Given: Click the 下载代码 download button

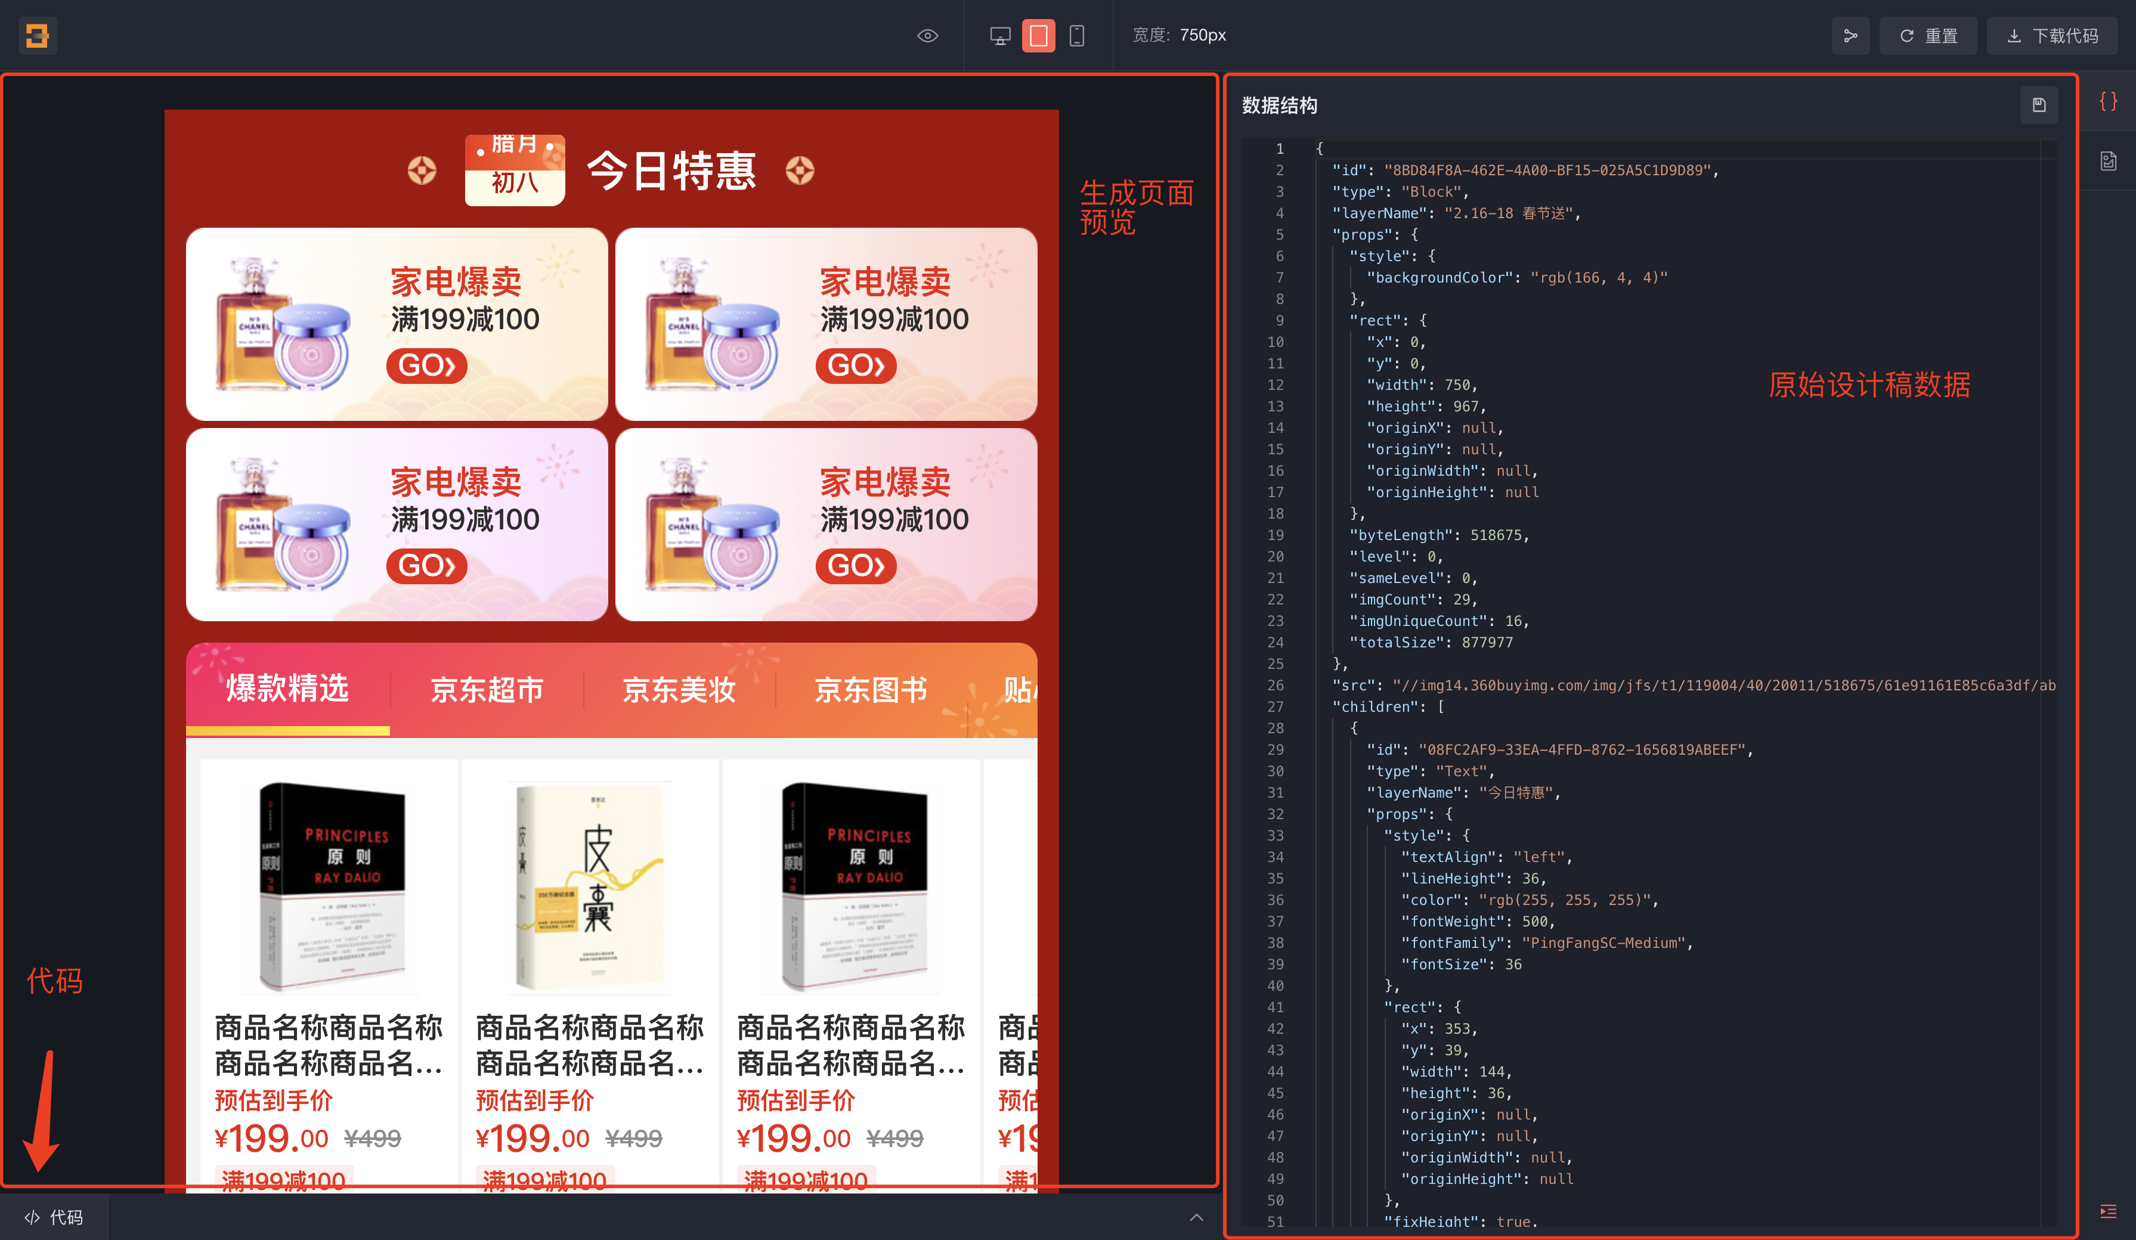Looking at the screenshot, I should click(2053, 36).
